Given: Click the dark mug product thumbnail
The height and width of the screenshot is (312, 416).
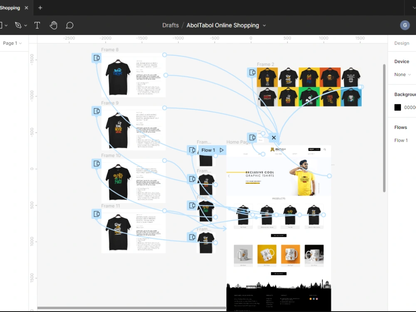Looking at the screenshot, I should pos(314,254).
